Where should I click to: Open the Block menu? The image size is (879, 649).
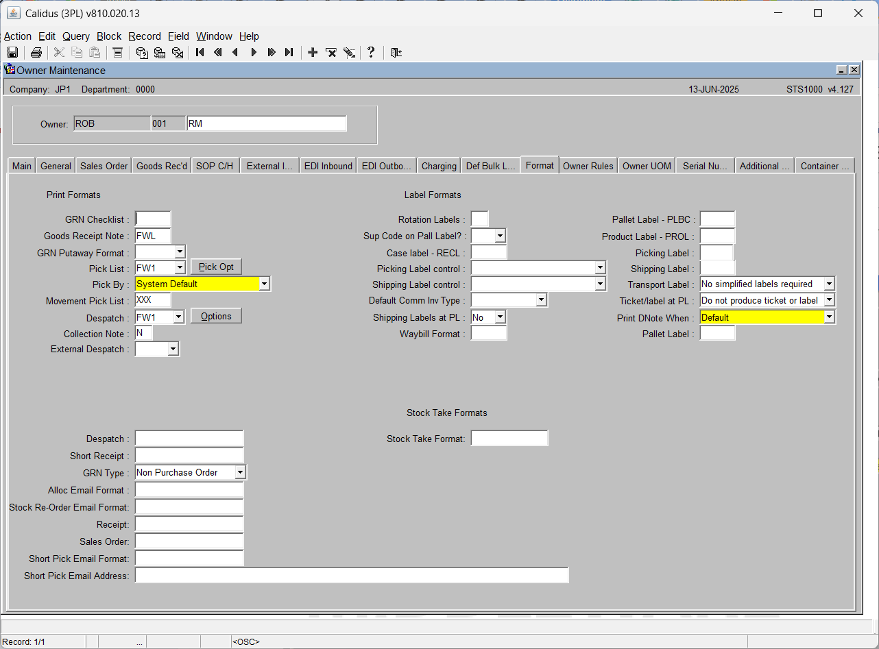pyautogui.click(x=109, y=36)
